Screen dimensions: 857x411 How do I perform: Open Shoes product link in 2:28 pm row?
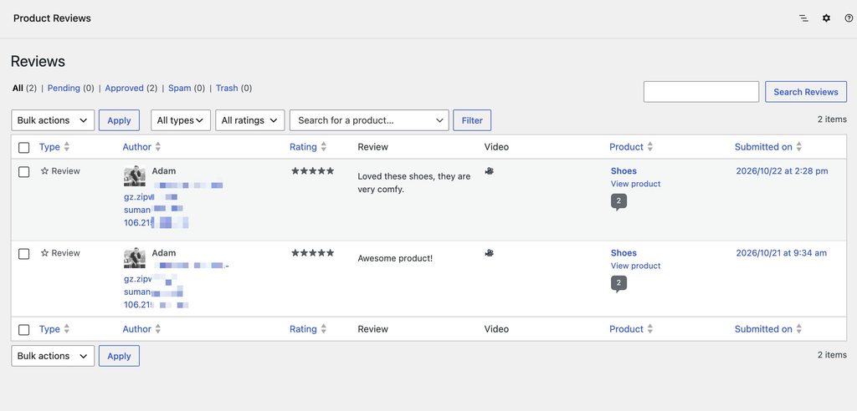coord(624,171)
